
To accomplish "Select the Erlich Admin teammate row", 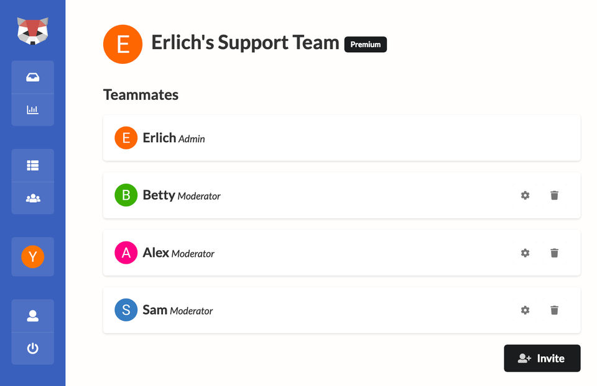I will tap(341, 138).
